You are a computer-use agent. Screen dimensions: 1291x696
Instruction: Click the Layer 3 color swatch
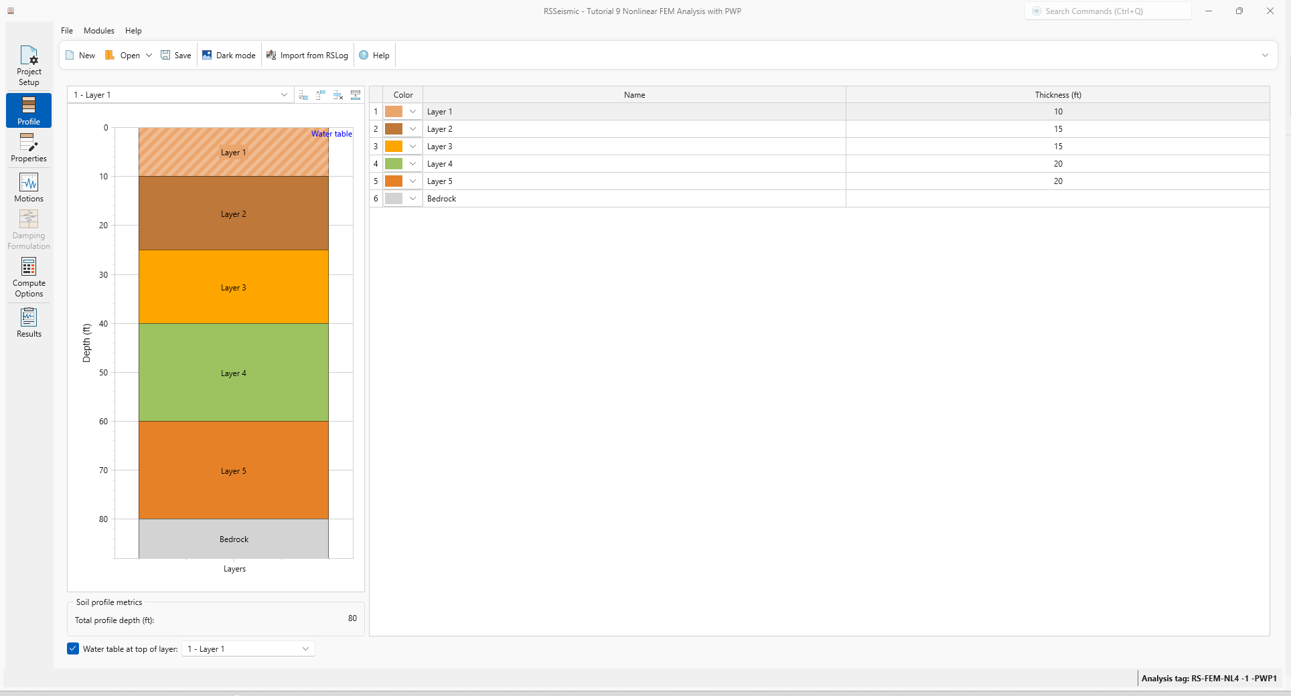[x=394, y=147]
